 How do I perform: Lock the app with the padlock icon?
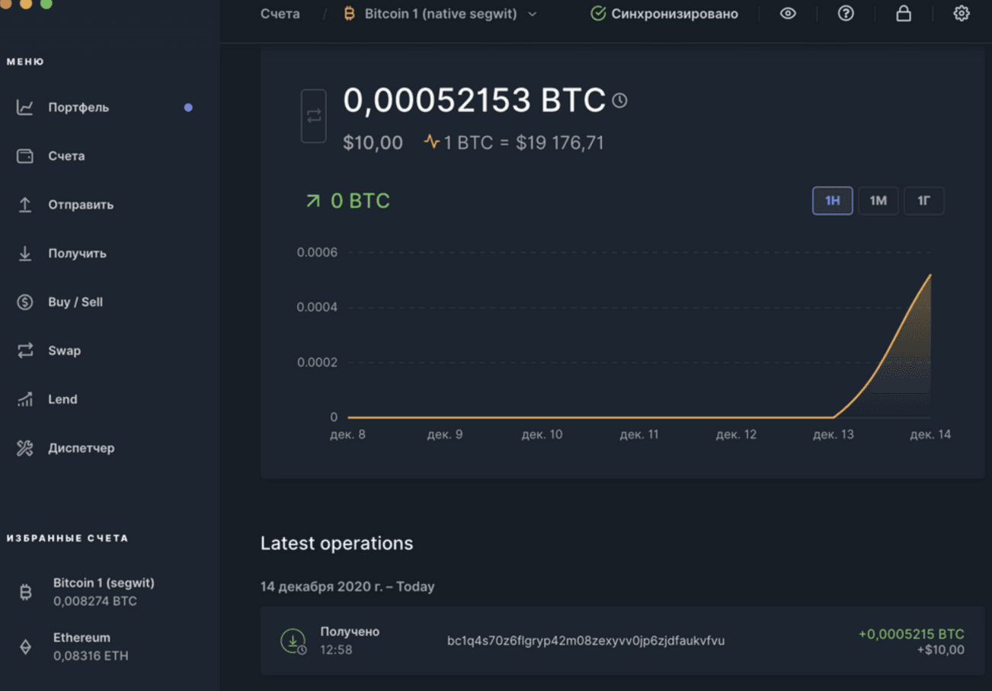coord(904,14)
